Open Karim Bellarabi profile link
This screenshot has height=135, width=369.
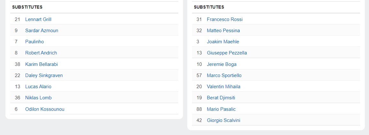[x=42, y=64]
